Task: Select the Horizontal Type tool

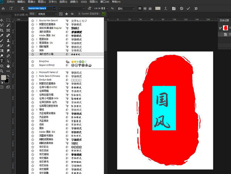Action: coord(3,61)
